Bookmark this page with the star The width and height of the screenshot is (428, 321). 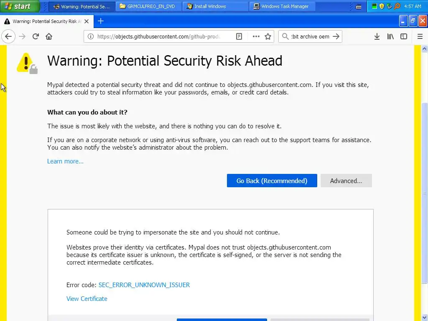pos(268,36)
